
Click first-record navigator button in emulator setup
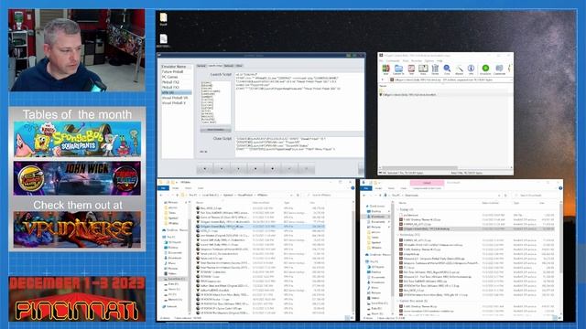pyautogui.click(x=205, y=168)
